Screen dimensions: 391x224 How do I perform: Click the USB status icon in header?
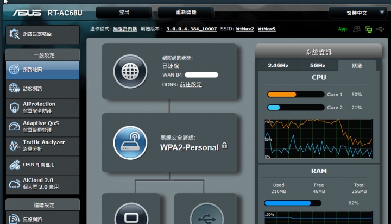click(x=380, y=29)
